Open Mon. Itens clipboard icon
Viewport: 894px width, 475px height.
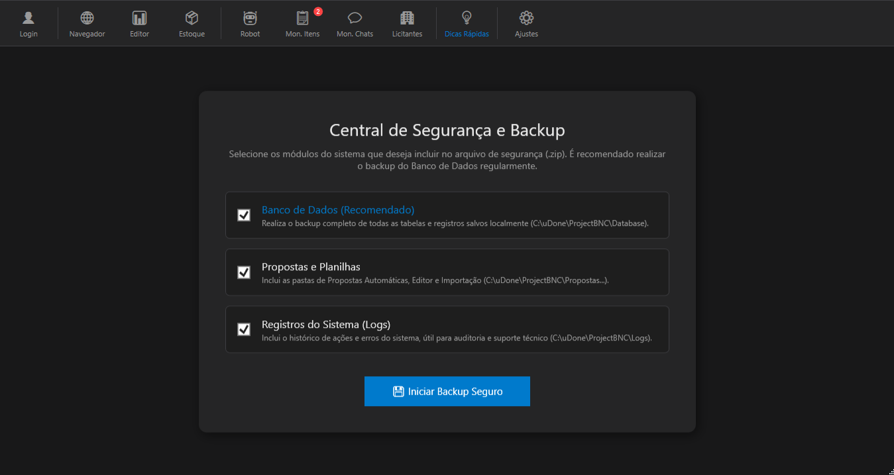point(302,19)
